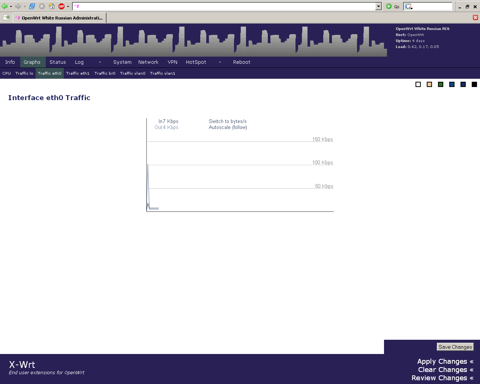
Task: Click the 'In 7 Kbps' graph legend
Action: (168, 121)
